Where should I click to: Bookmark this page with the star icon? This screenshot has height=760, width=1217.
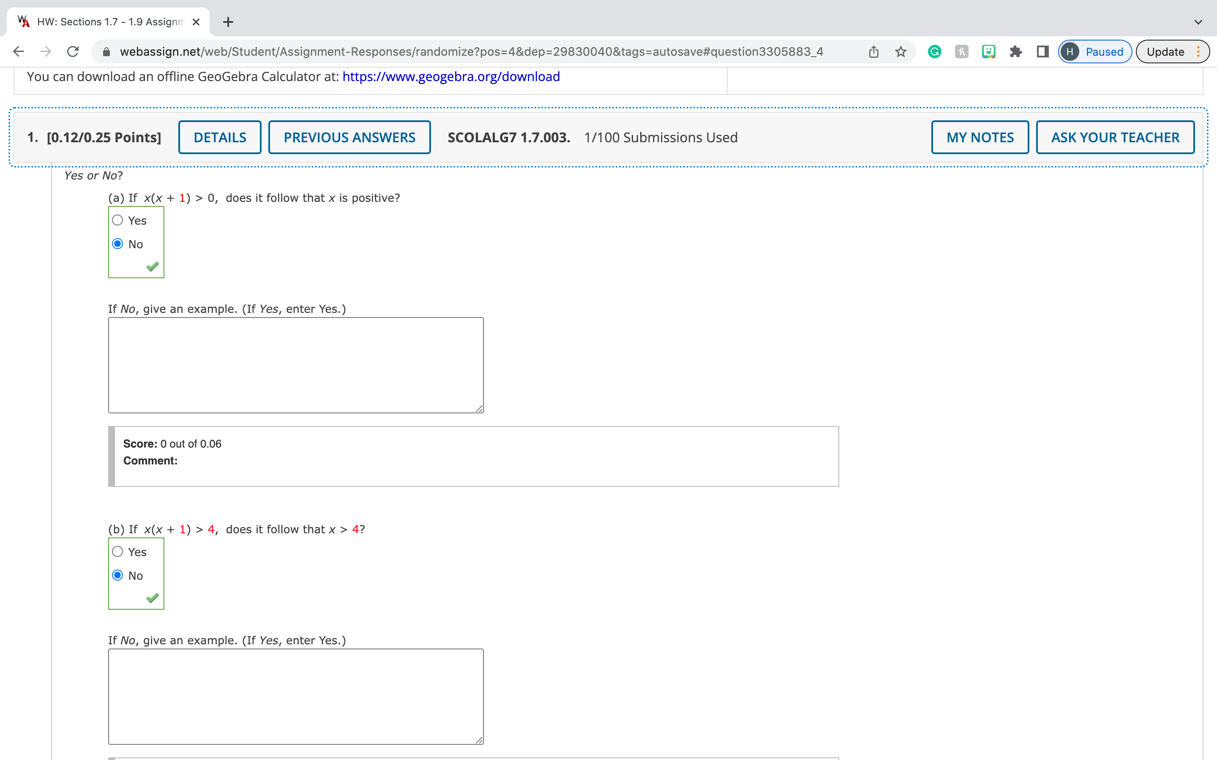point(900,51)
